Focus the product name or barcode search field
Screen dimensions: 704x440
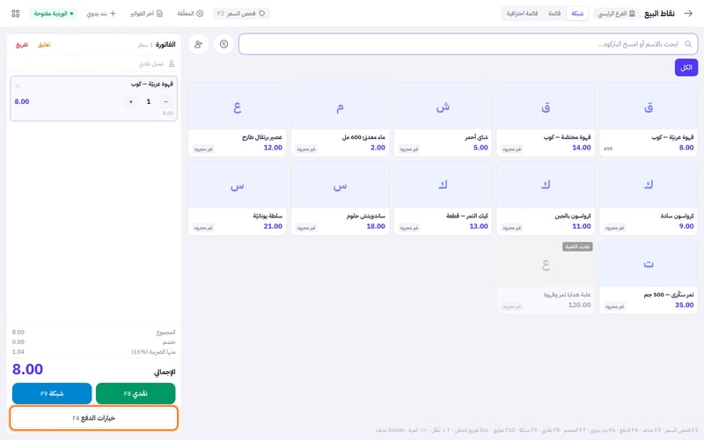point(468,44)
